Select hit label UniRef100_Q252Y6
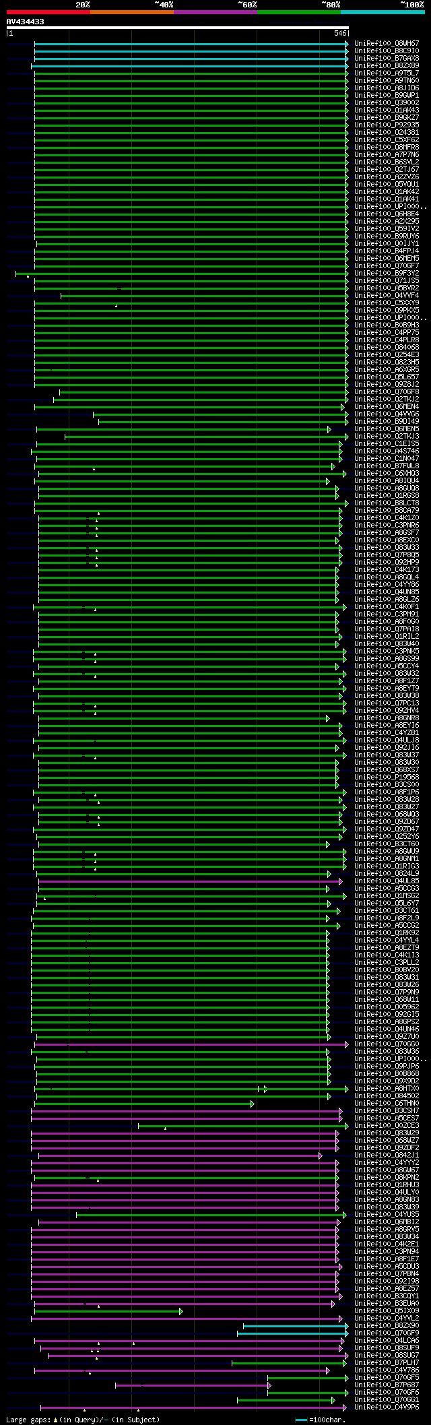 pyautogui.click(x=387, y=836)
